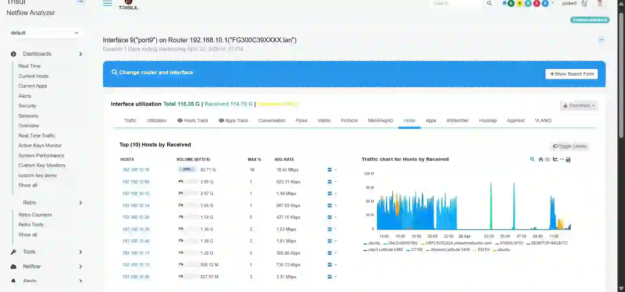Expand the Dashboards section chevron
The height and width of the screenshot is (292, 625).
click(80, 54)
